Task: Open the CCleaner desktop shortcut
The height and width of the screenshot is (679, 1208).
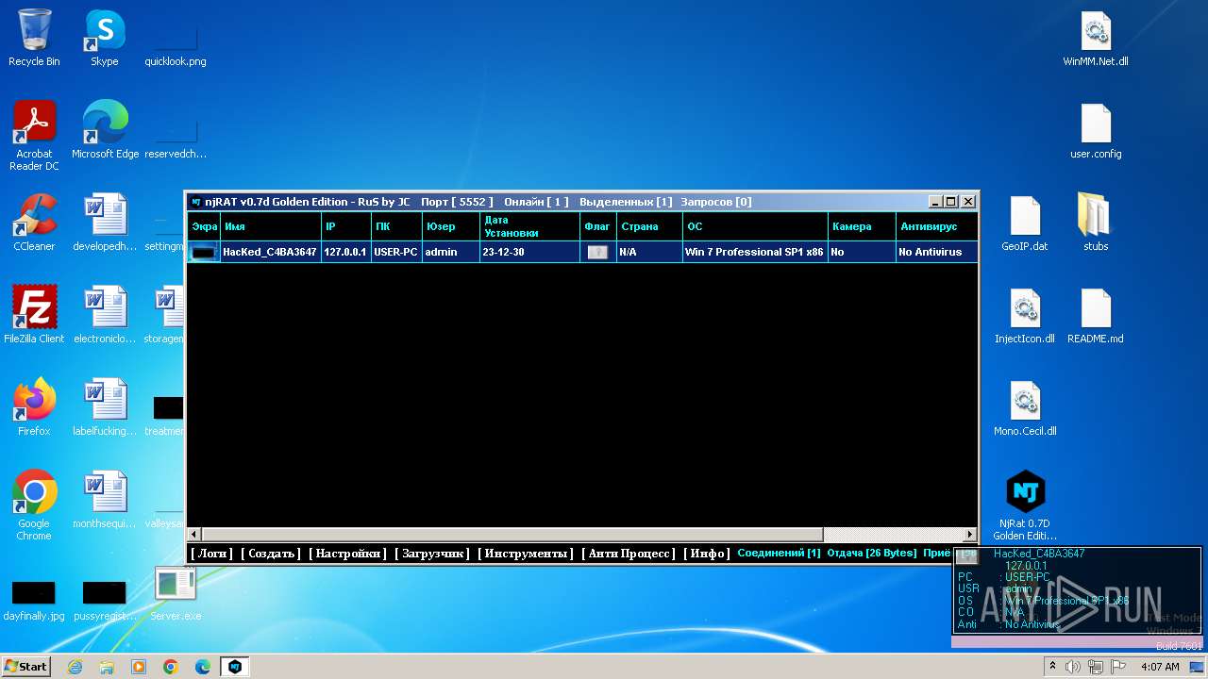Action: pos(34,224)
